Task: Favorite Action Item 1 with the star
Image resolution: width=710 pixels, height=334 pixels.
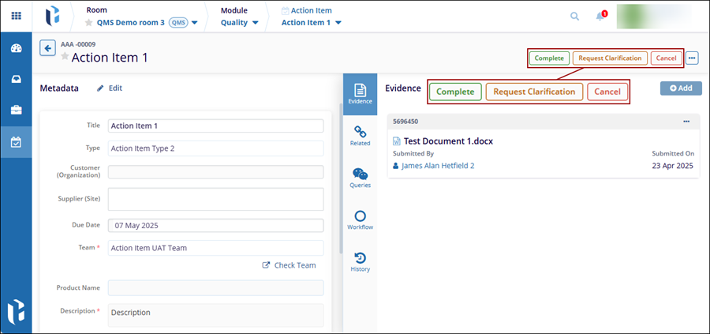Action: (x=65, y=58)
